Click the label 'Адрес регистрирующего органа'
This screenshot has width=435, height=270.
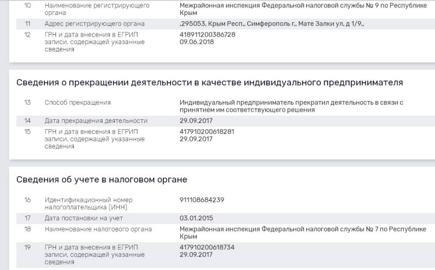[x=94, y=24]
